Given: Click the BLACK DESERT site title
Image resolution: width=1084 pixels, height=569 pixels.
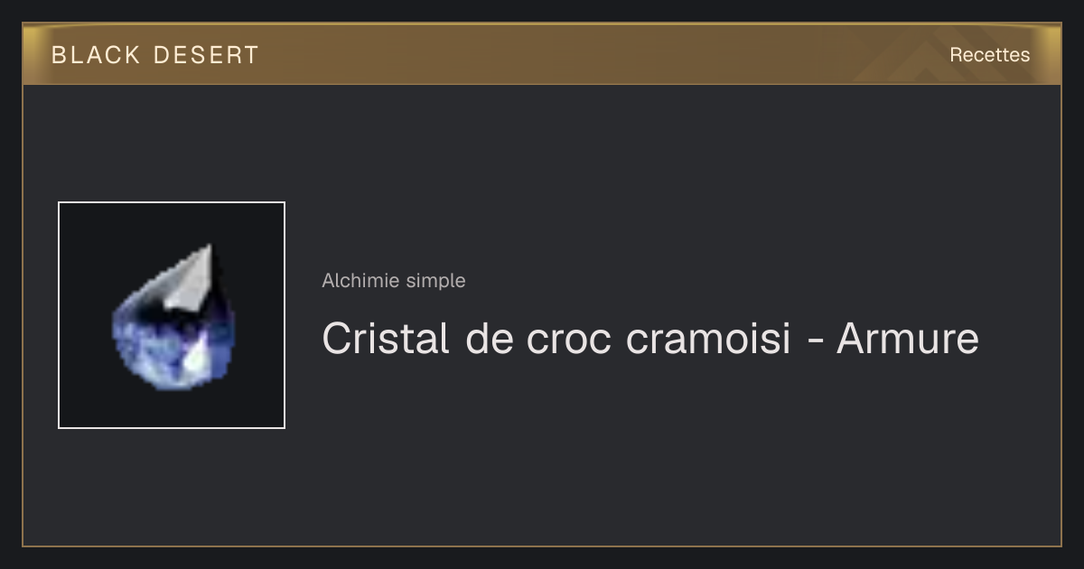Looking at the screenshot, I should pyautogui.click(x=155, y=55).
